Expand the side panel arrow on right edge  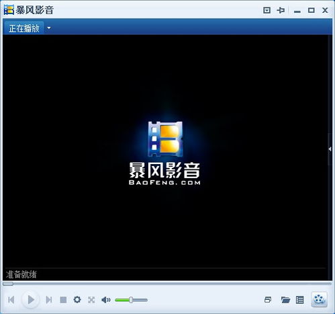point(330,149)
